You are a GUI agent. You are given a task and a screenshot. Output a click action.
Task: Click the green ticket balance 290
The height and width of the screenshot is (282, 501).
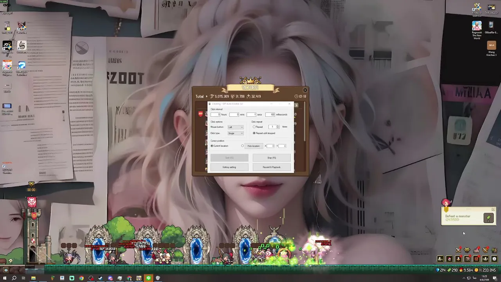tap(453, 270)
